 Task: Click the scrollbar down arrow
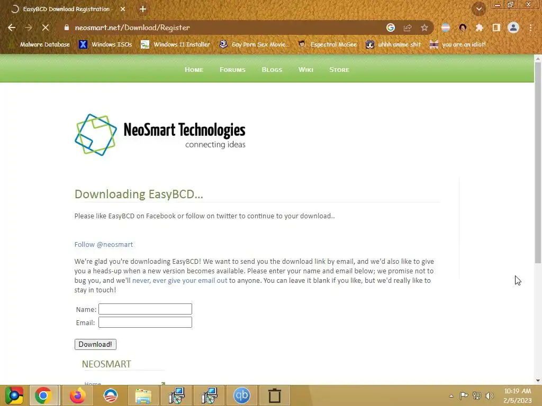click(538, 381)
